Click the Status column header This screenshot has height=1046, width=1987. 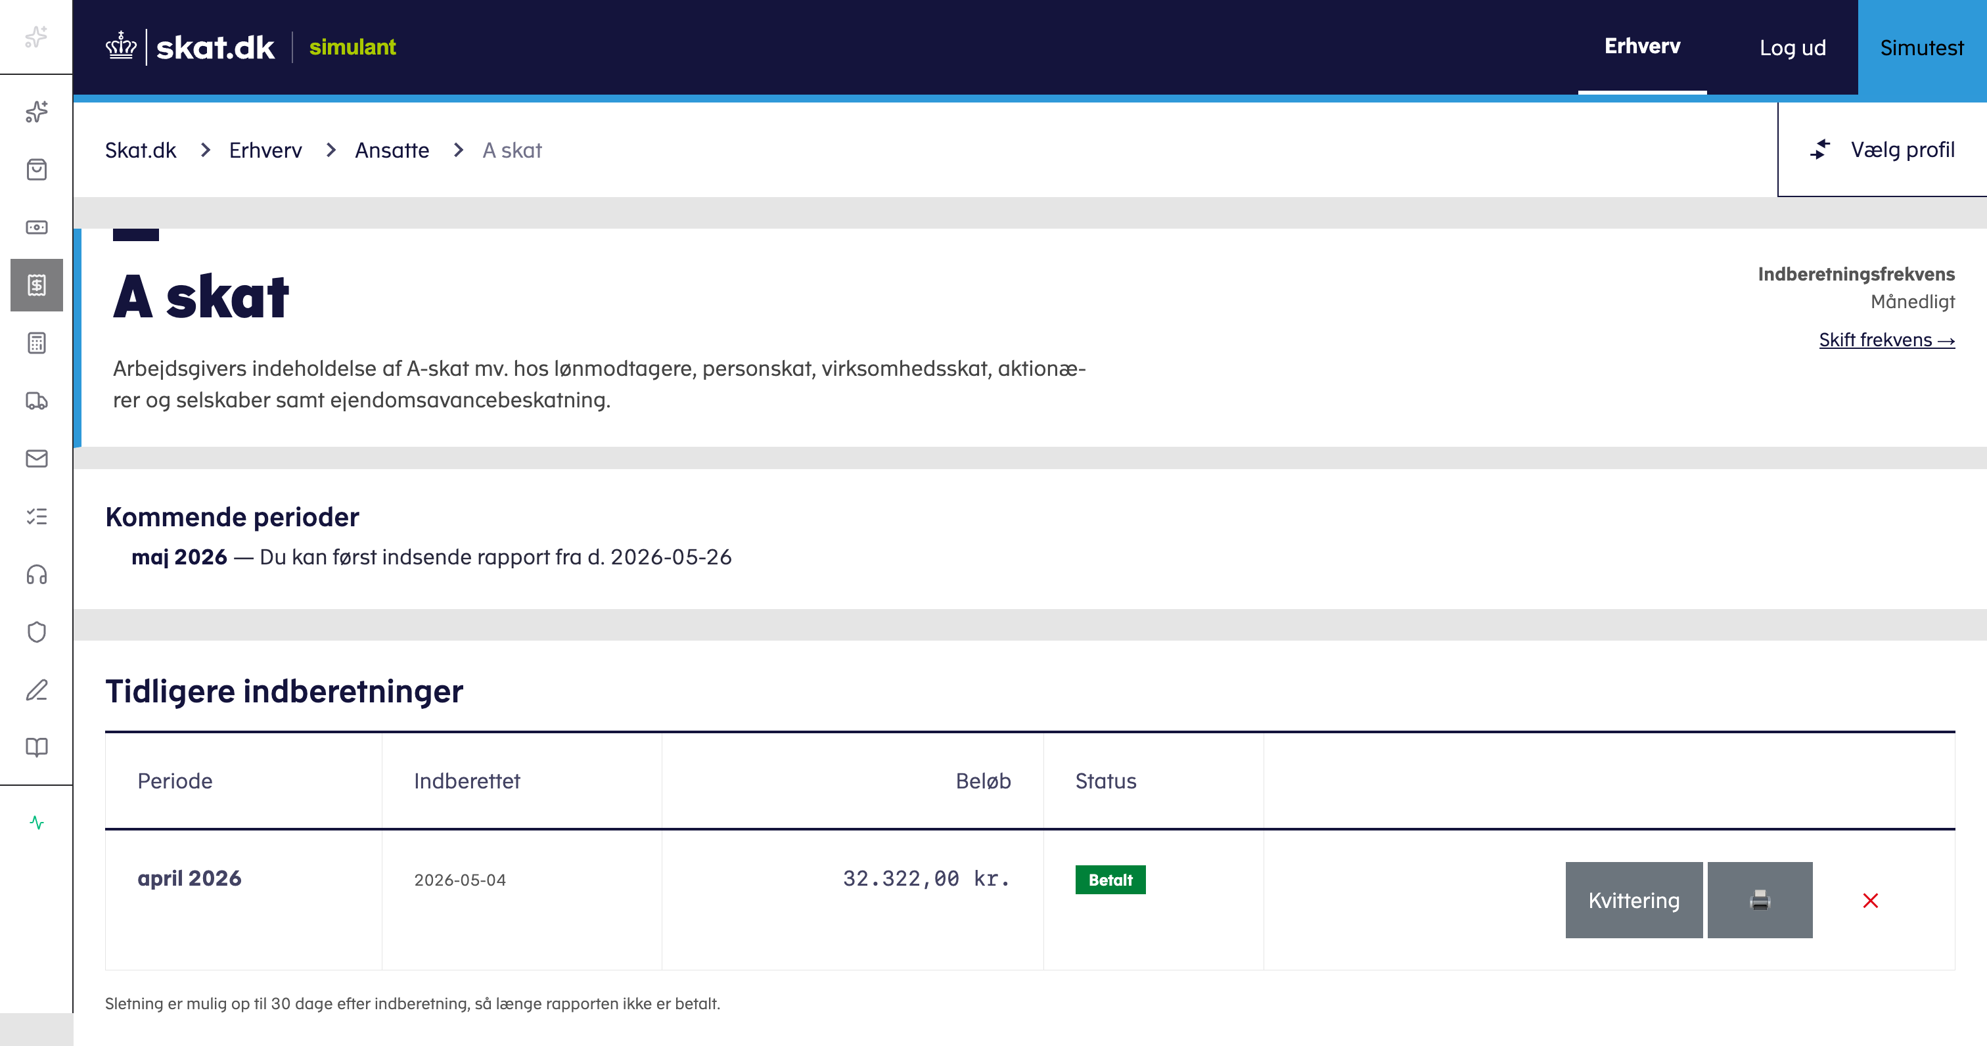coord(1105,781)
